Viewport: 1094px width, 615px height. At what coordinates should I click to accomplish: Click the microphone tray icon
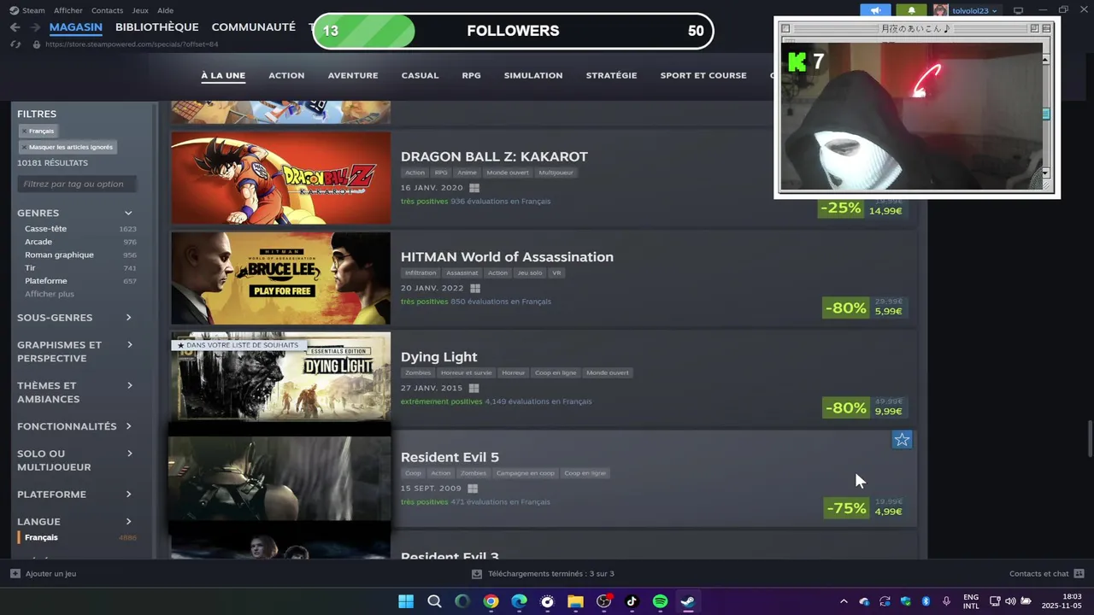point(946,601)
